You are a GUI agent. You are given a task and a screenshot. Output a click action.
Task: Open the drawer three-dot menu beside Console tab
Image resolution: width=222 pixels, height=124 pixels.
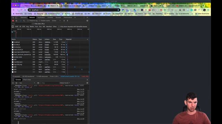[x=13, y=80]
